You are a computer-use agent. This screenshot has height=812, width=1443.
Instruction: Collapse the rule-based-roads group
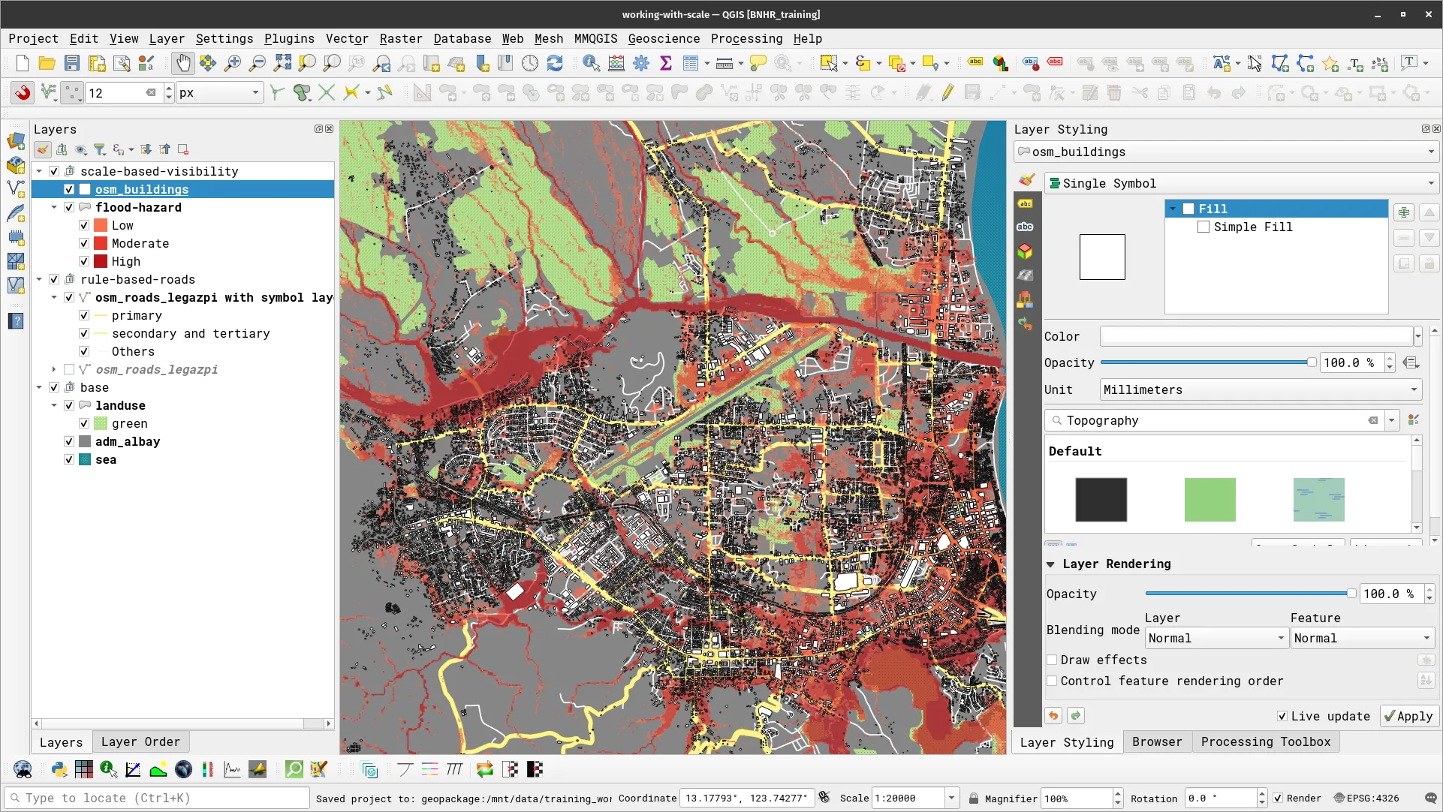click(x=39, y=279)
